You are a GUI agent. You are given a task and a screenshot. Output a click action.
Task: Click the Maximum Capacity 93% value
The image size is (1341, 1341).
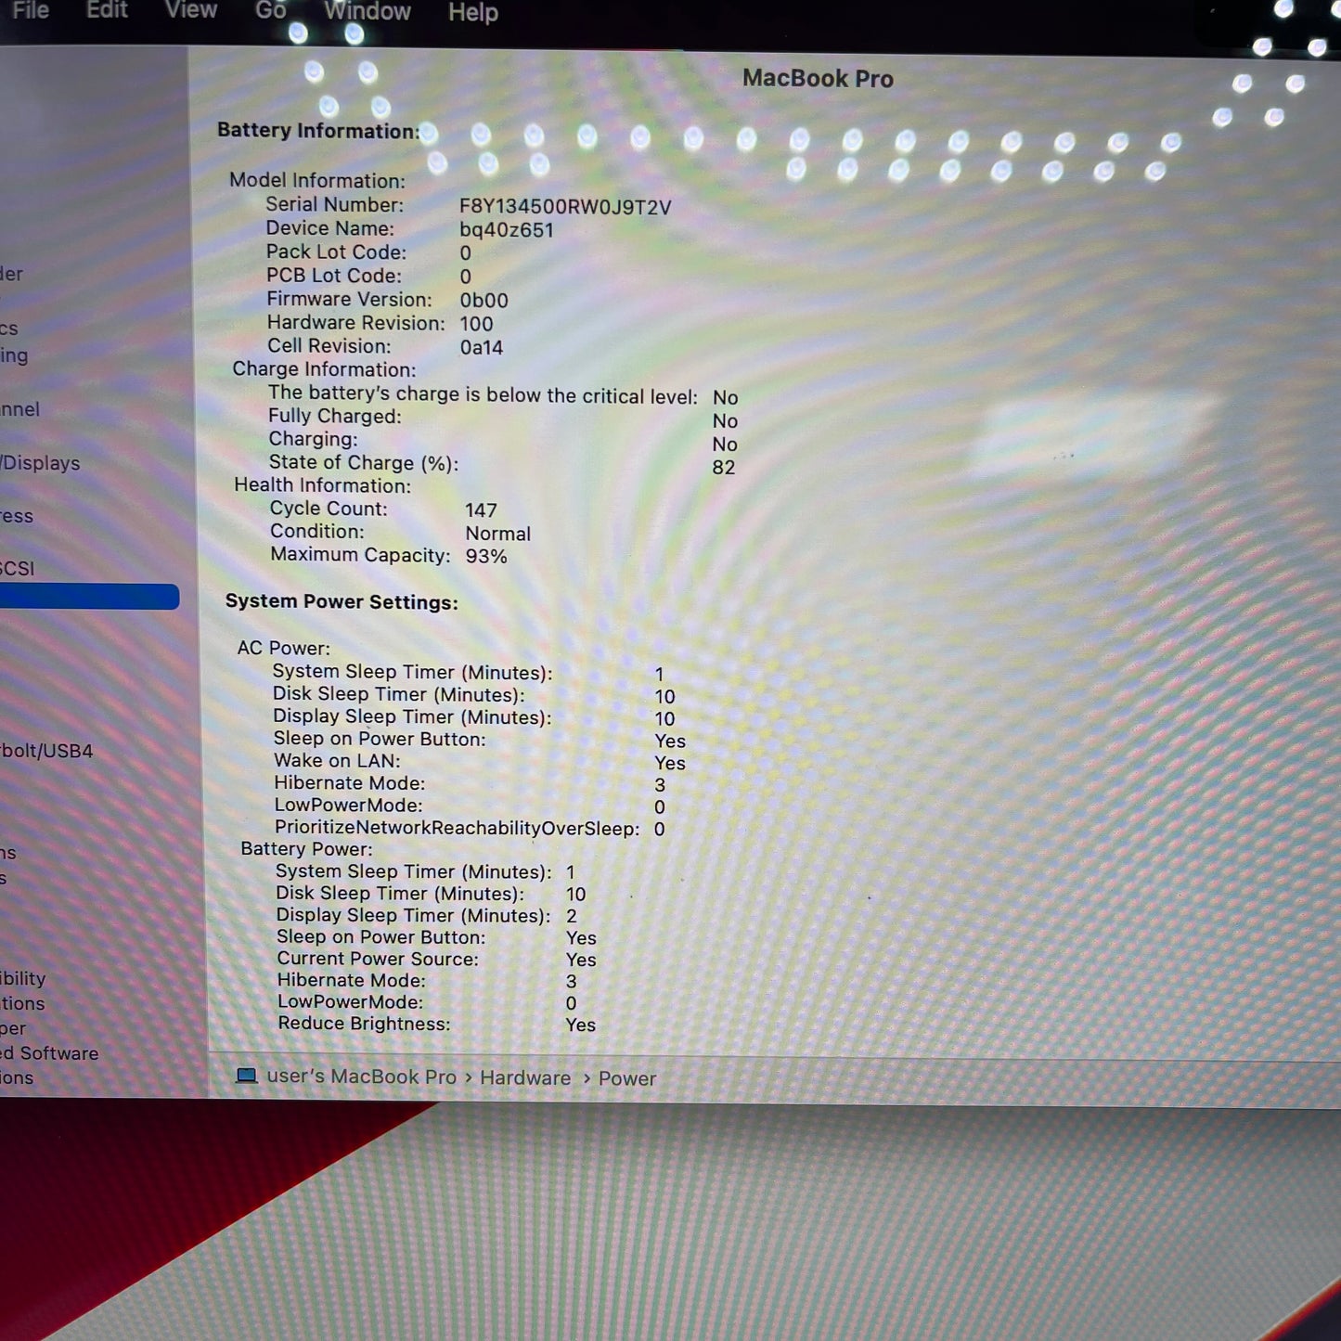486,556
